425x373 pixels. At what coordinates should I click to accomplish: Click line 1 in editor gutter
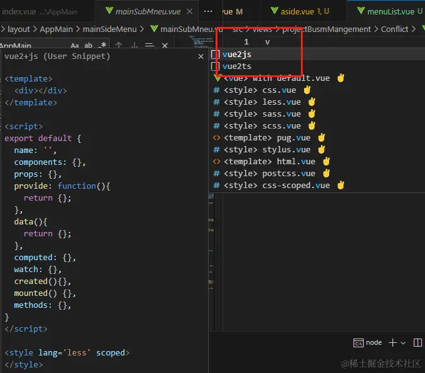click(x=246, y=42)
